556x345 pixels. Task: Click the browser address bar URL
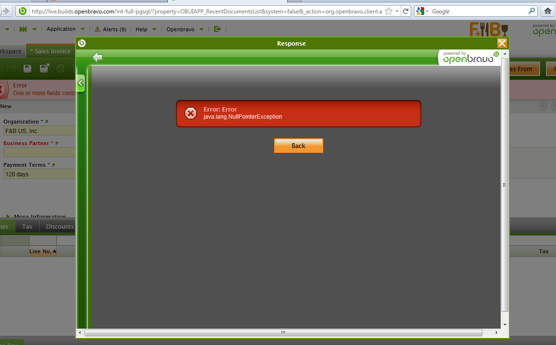point(206,12)
